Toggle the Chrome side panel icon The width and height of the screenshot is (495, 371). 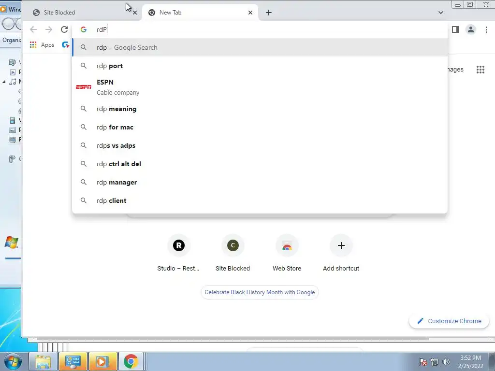455,29
